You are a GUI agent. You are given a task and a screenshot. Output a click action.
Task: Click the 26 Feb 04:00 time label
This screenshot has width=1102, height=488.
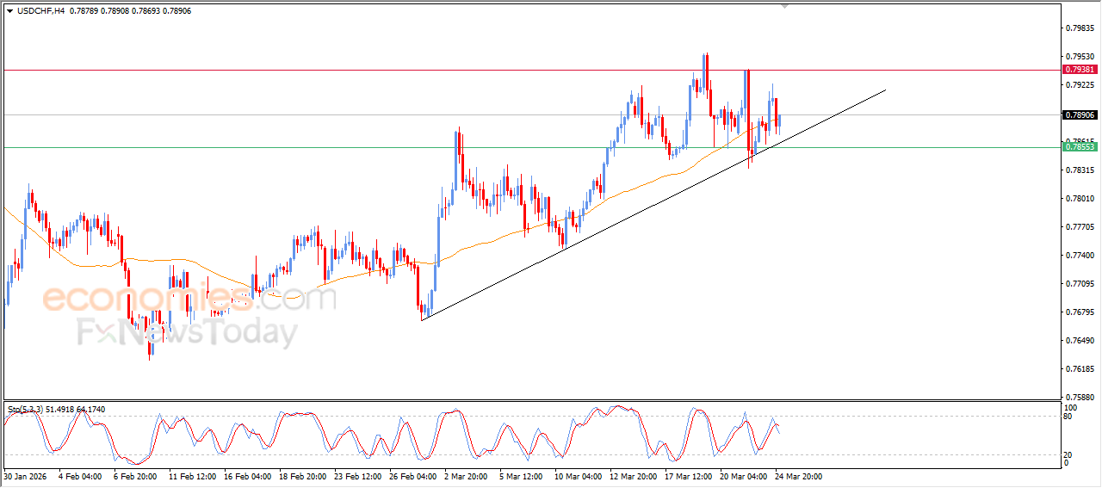pos(412,476)
